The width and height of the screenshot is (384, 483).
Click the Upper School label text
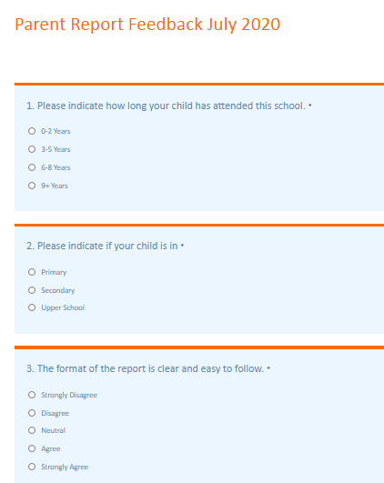(63, 307)
